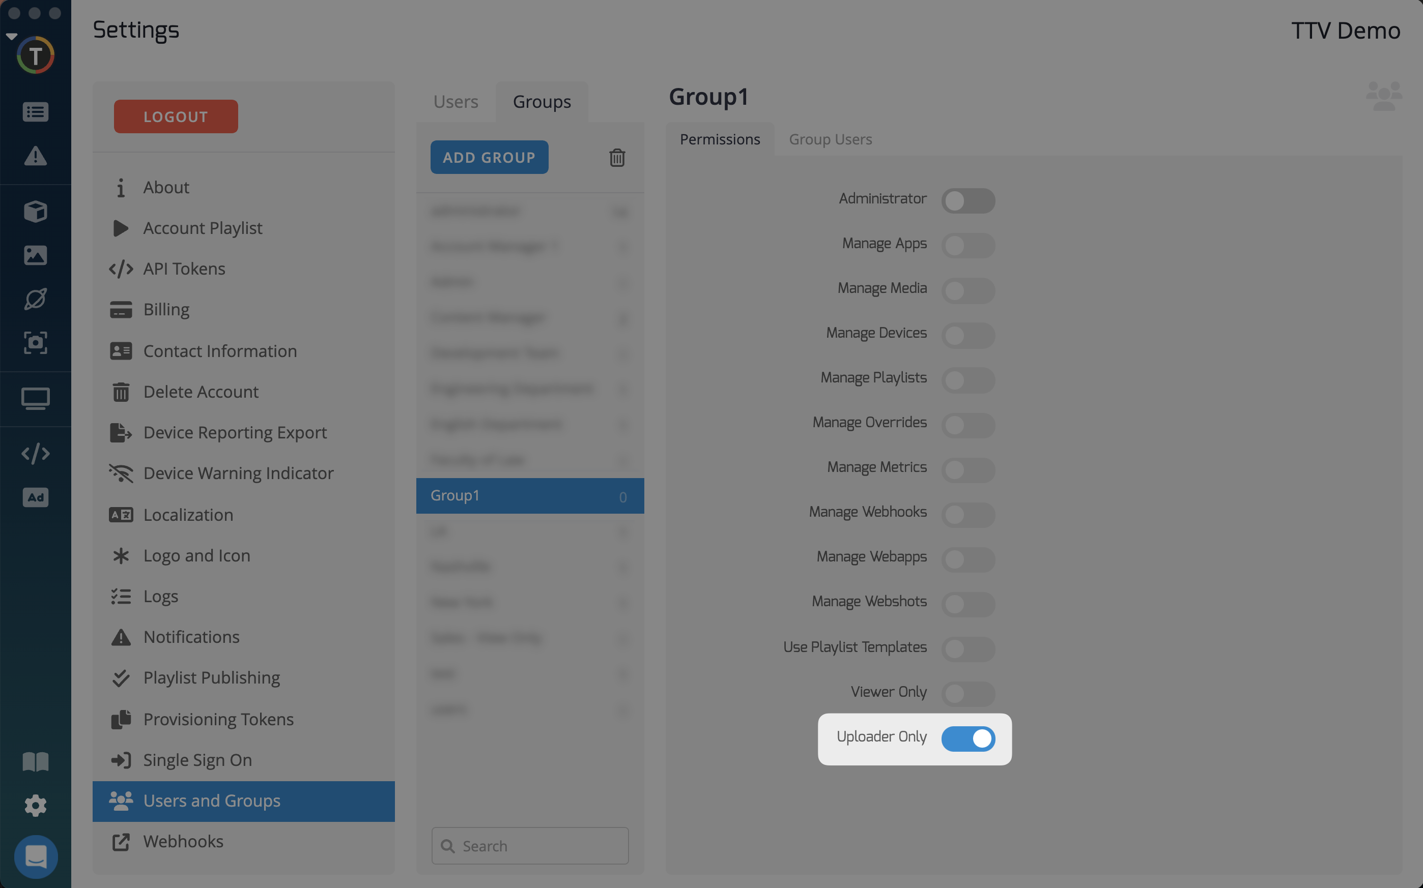
Task: Open the Ad icon in left sidebar
Action: 35,497
